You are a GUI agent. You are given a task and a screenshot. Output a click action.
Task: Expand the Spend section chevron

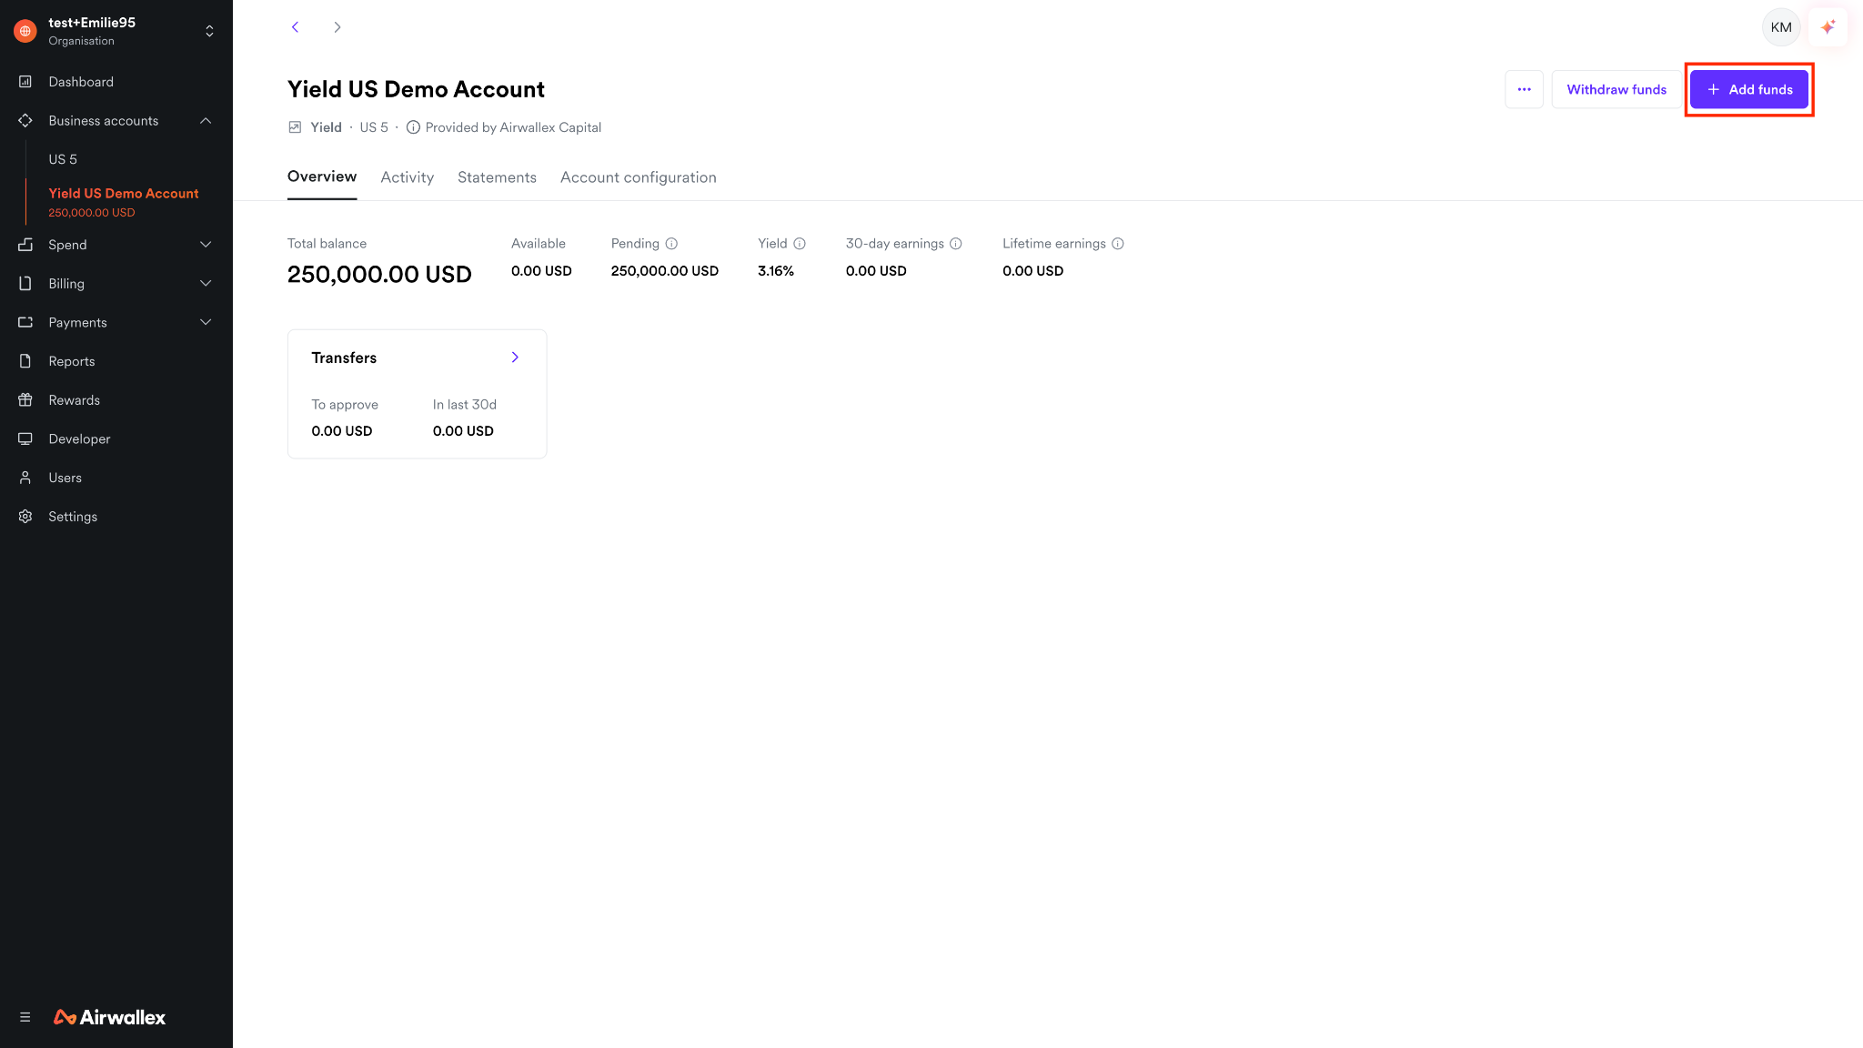(x=206, y=245)
